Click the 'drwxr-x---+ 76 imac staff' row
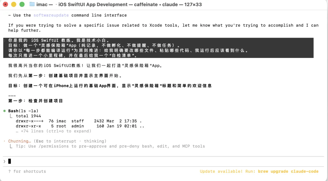 point(79,121)
